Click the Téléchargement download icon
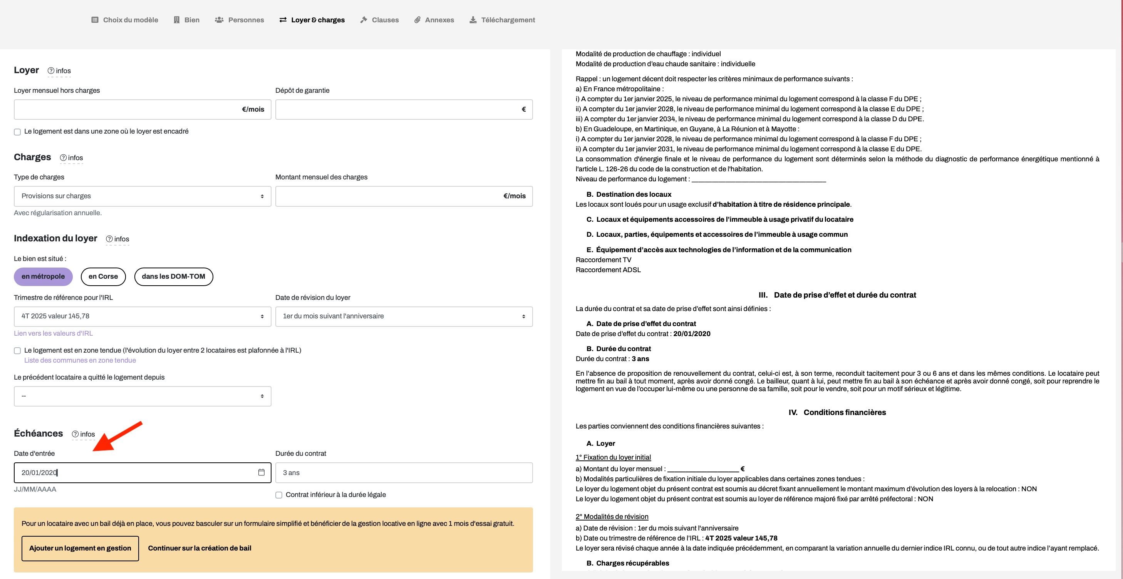Image resolution: width=1123 pixels, height=579 pixels. [473, 20]
